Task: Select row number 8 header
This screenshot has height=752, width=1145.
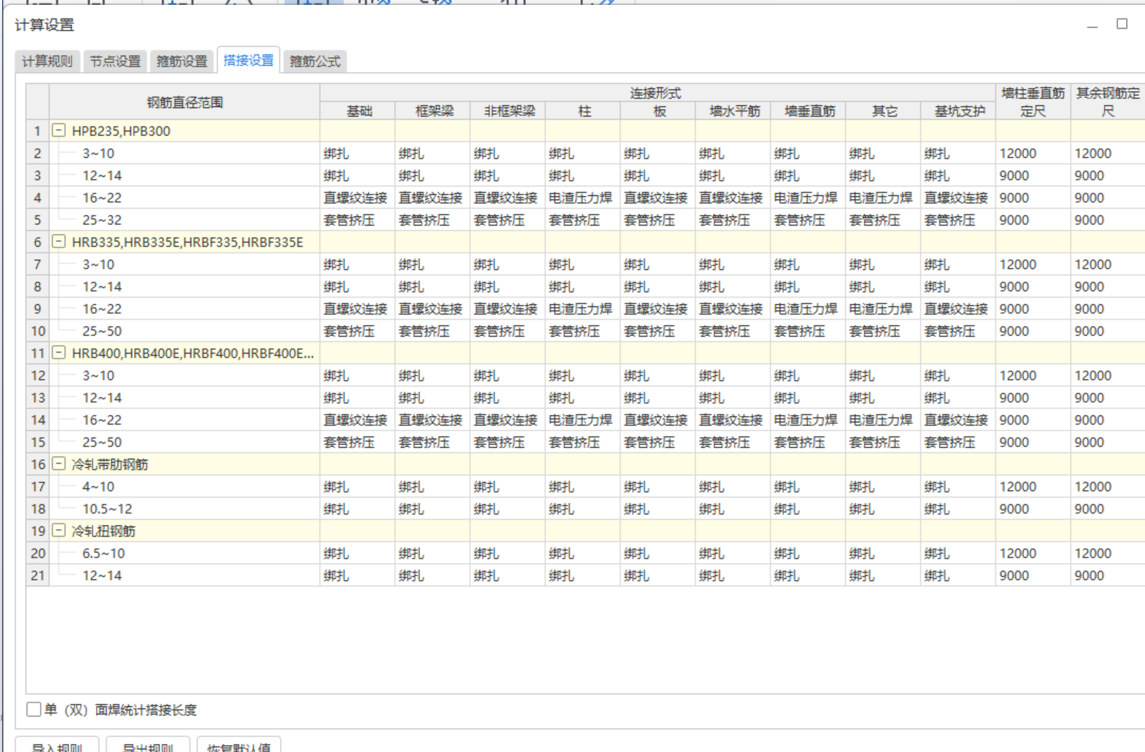Action: tap(38, 286)
